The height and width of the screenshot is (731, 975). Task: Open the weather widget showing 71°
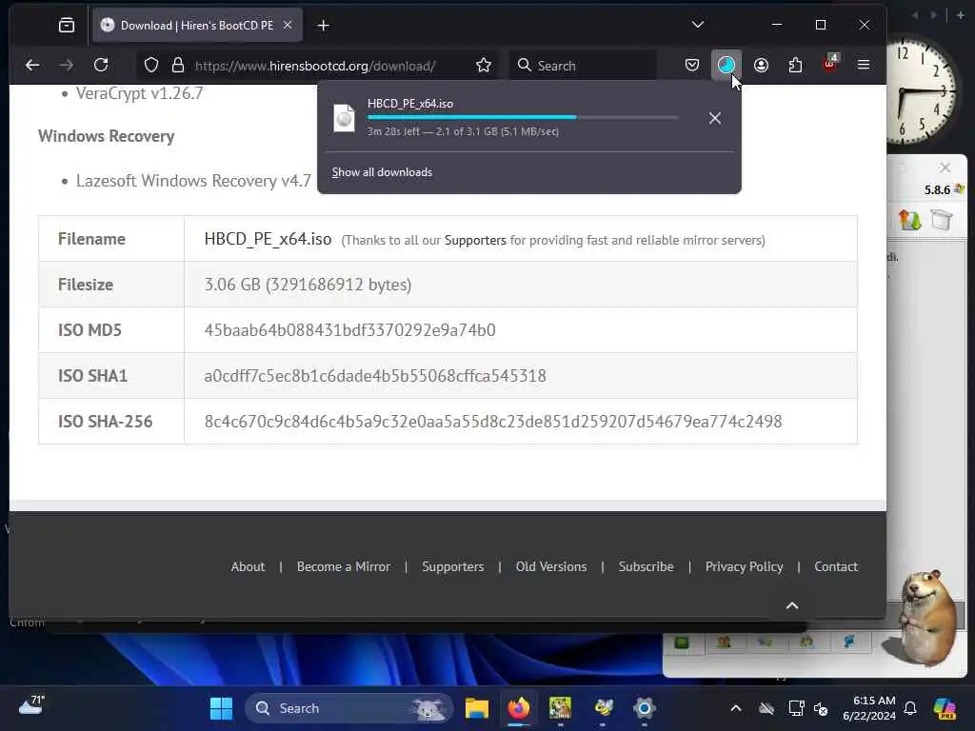(31, 705)
